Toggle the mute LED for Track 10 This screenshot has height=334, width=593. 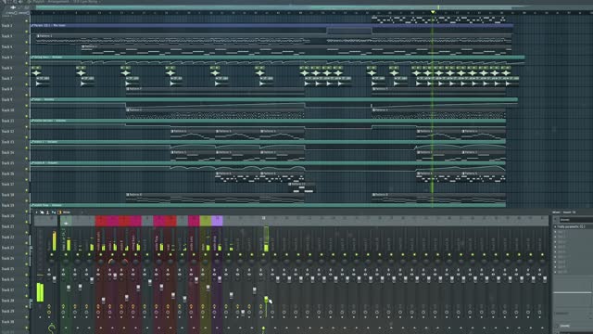point(27,116)
